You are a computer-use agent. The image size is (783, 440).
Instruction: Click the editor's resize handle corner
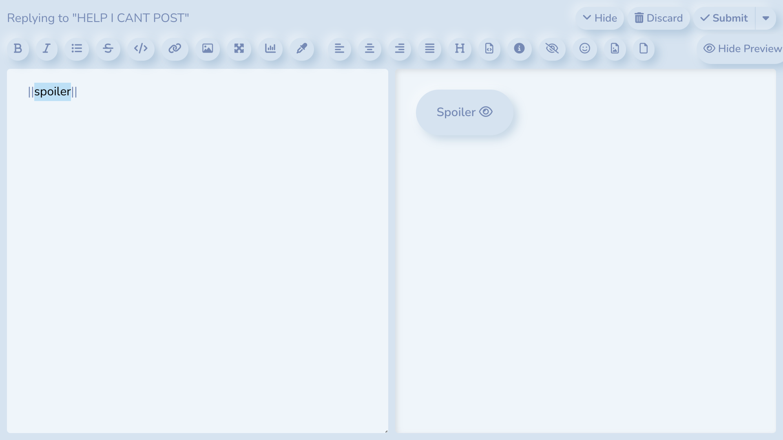[386, 431]
